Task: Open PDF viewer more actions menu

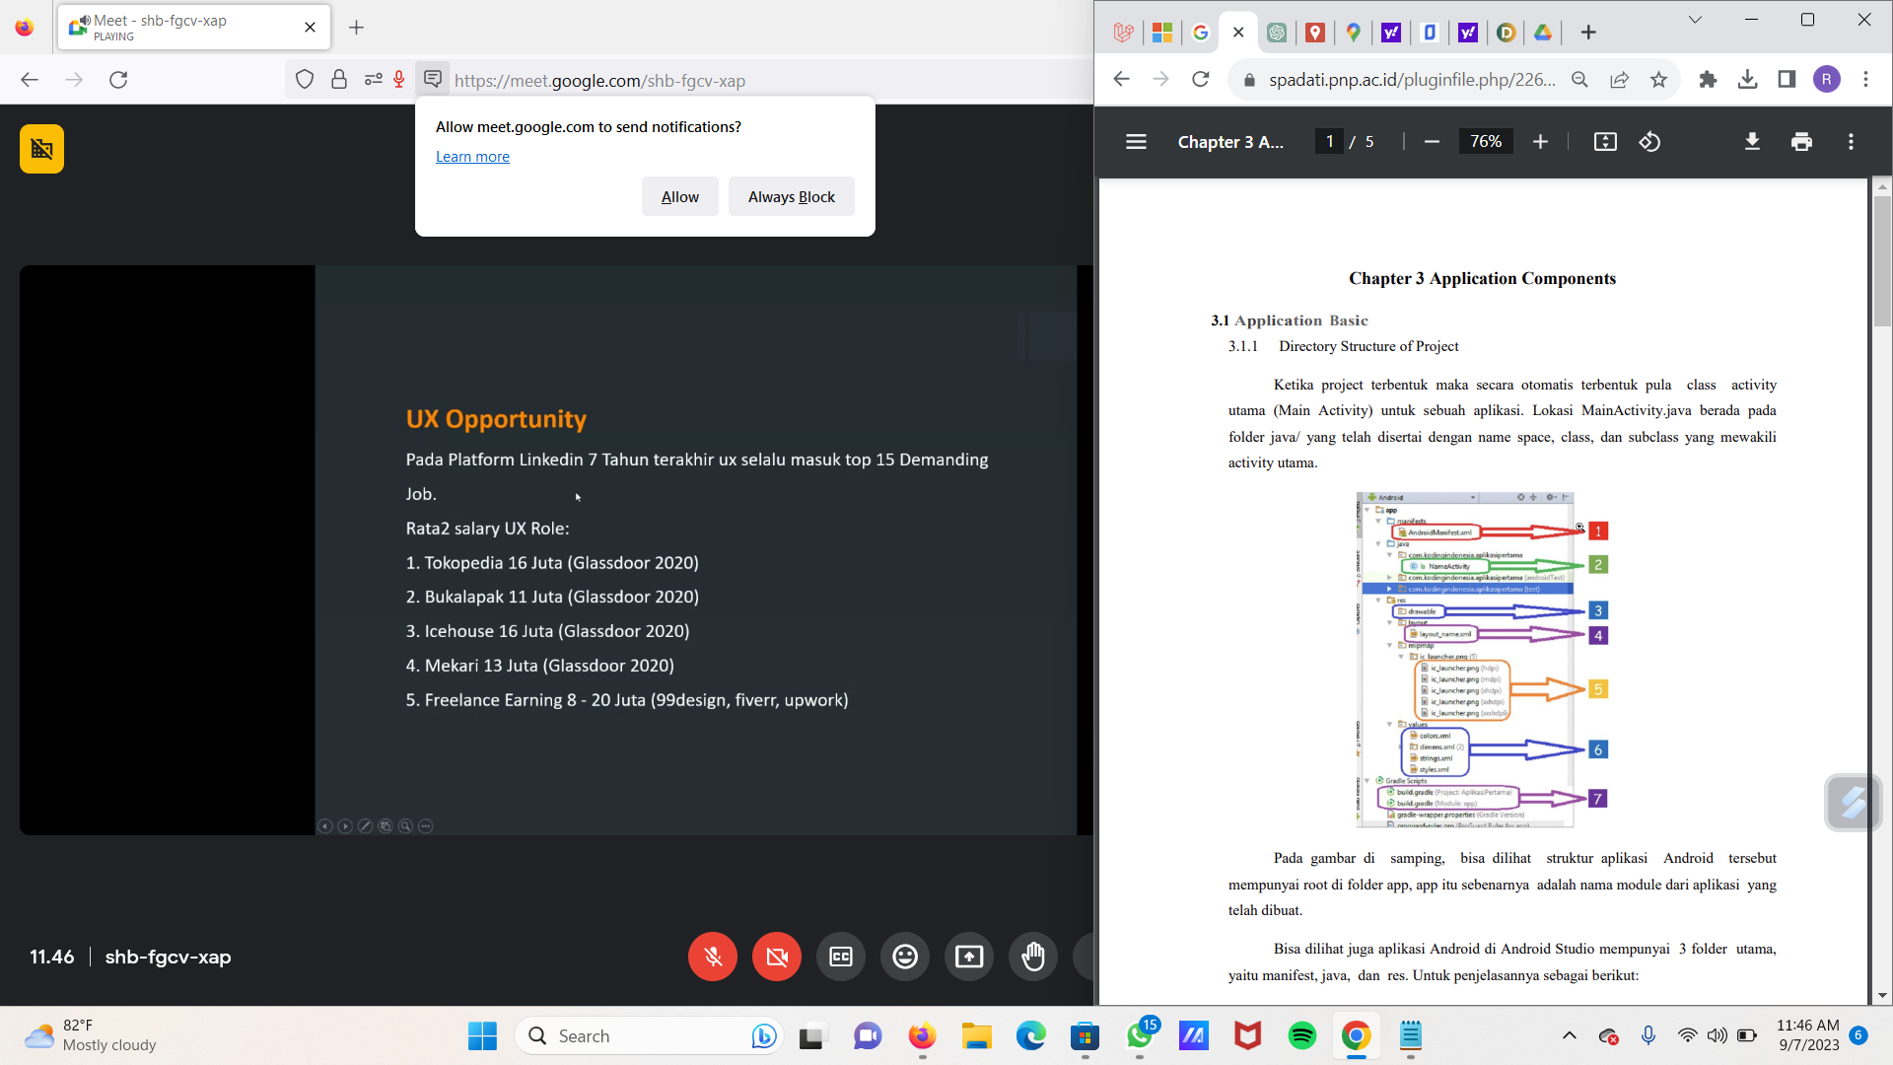Action: coord(1851,142)
